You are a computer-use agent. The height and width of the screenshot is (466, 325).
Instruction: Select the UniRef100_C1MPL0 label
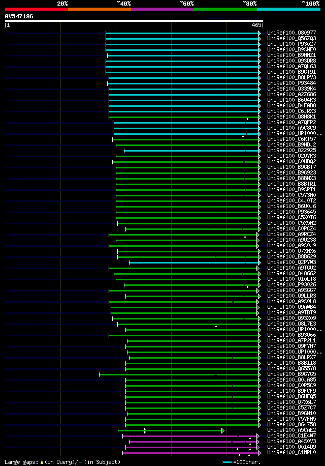click(291, 453)
